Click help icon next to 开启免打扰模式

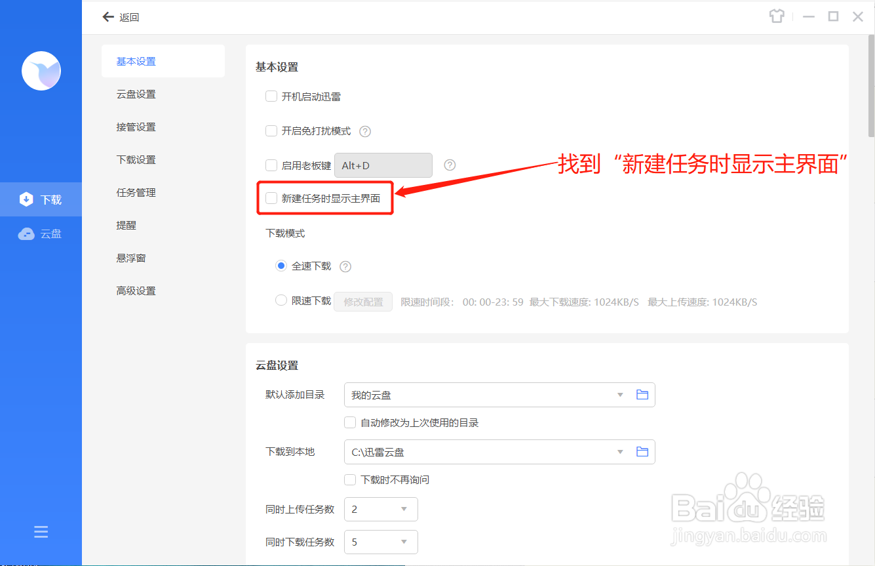pos(365,131)
